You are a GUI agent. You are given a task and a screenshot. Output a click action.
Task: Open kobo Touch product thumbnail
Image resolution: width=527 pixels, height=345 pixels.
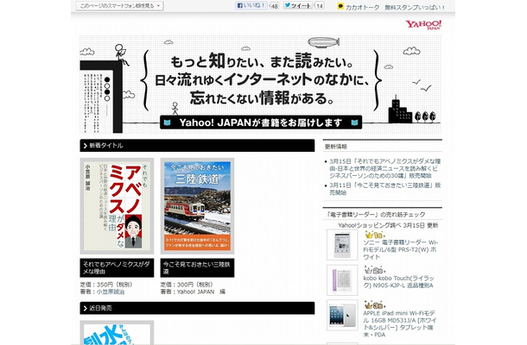342,280
